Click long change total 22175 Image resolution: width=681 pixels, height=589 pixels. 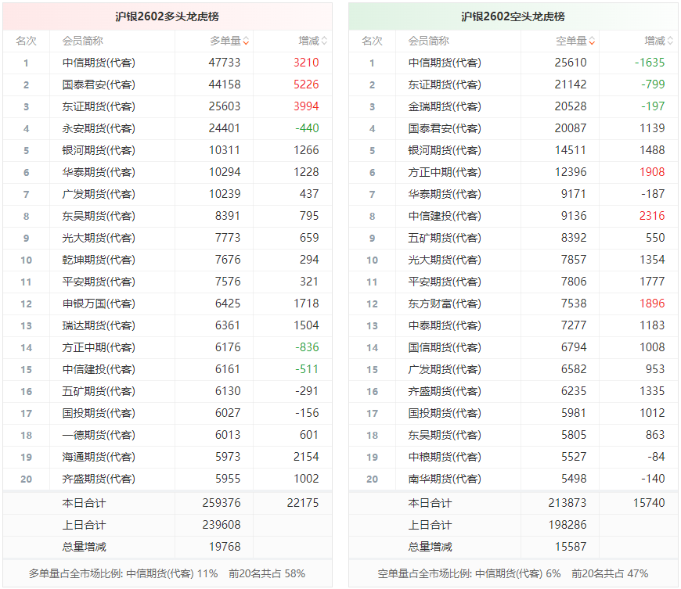tap(303, 503)
